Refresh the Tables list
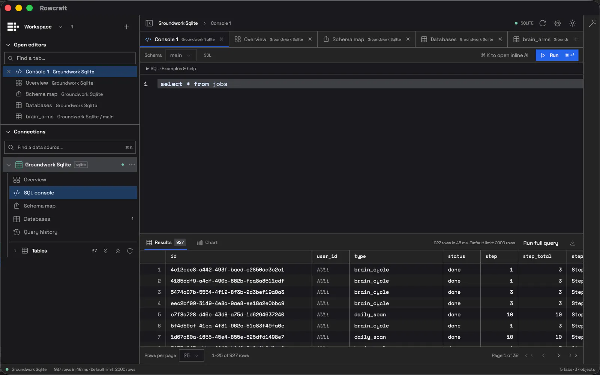The image size is (600, 375). 130,251
